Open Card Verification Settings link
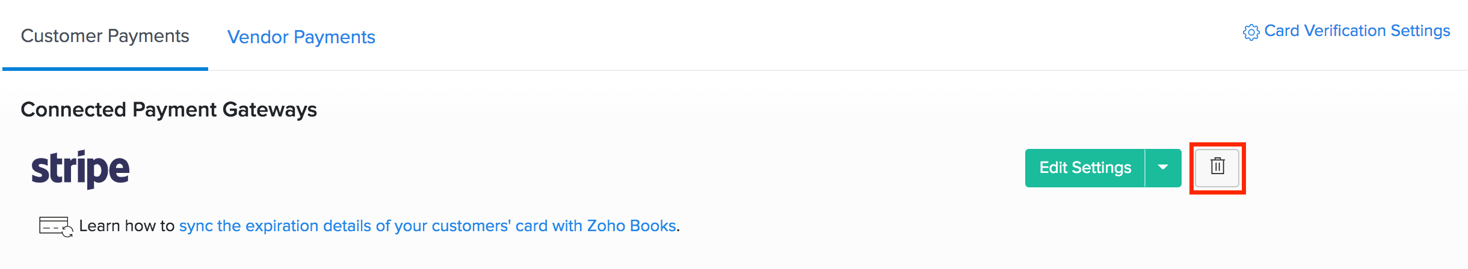 (1357, 31)
